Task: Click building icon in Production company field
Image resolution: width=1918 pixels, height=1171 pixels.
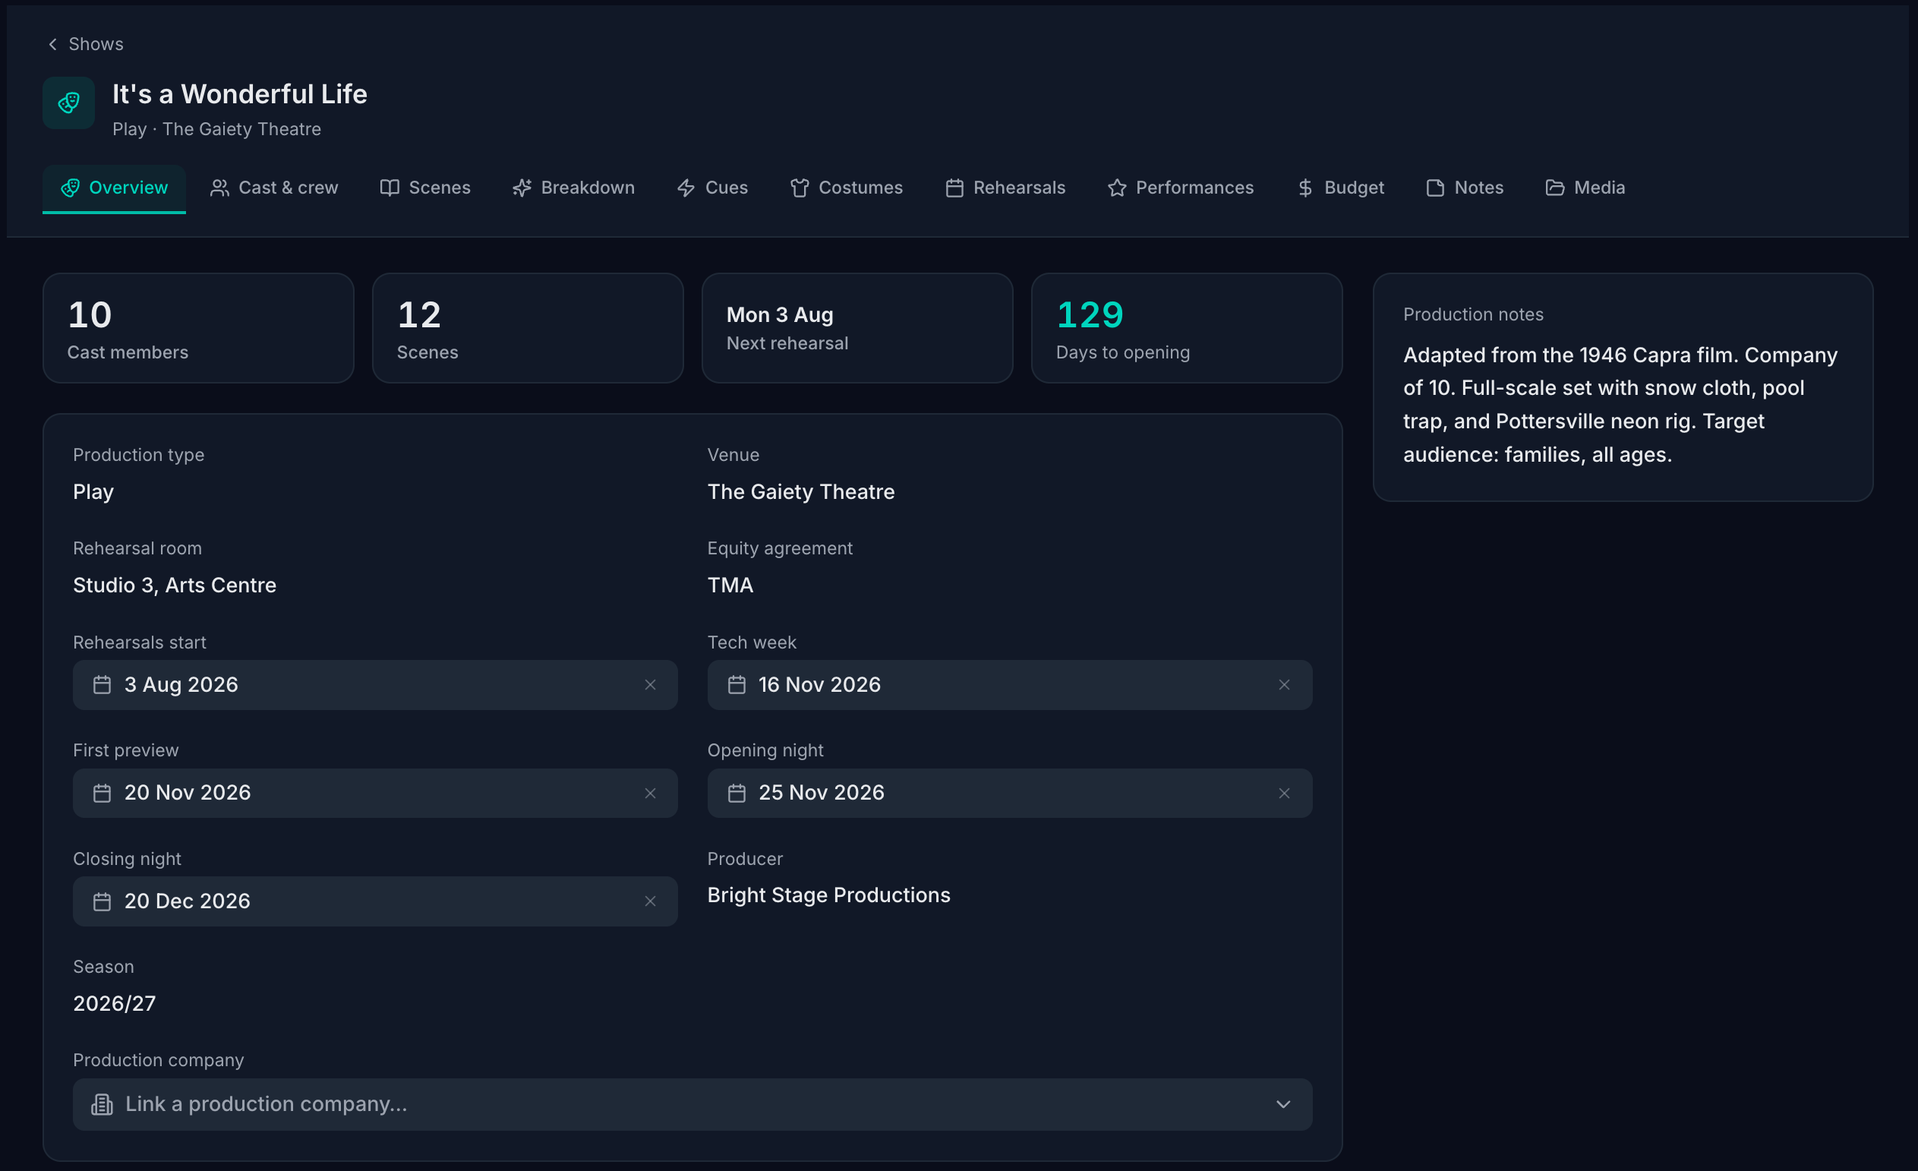Action: 102,1105
